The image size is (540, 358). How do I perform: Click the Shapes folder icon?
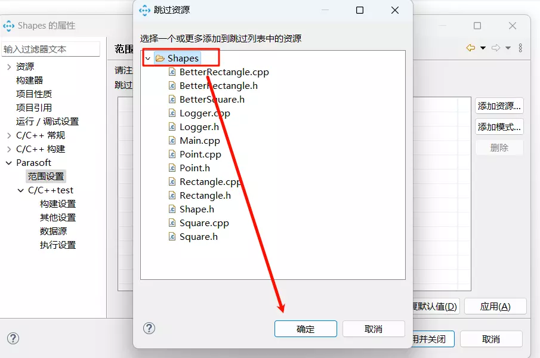[160, 58]
